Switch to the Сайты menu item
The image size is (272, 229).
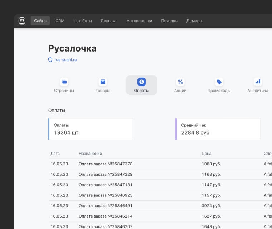tap(40, 21)
